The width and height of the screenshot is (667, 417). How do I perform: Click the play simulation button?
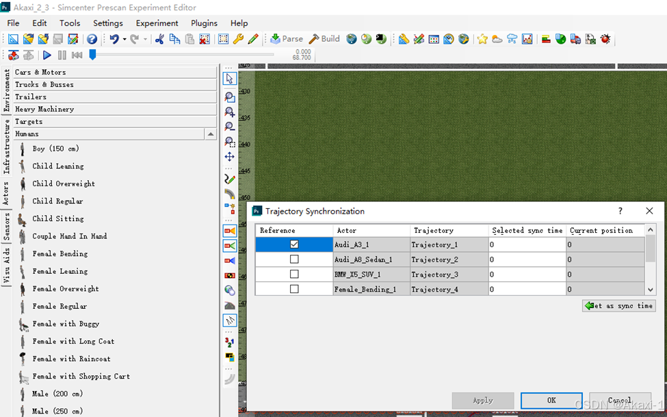tap(47, 55)
